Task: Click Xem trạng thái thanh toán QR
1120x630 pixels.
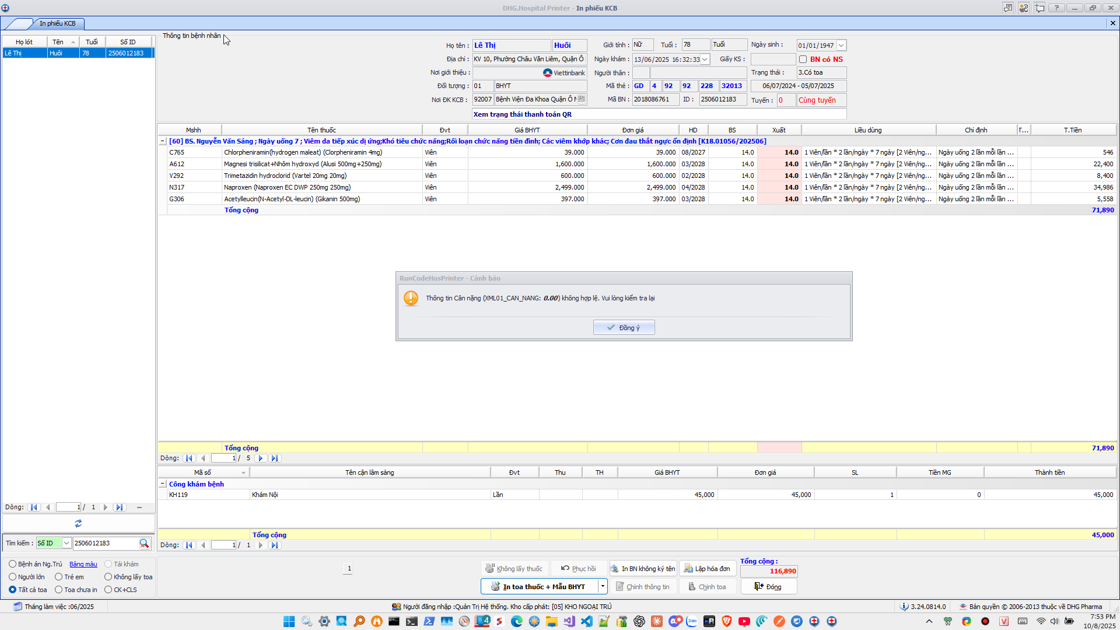Action: click(x=522, y=114)
